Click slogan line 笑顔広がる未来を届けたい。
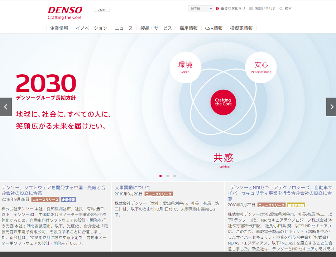This screenshot has width=336, height=257. pos(61,126)
